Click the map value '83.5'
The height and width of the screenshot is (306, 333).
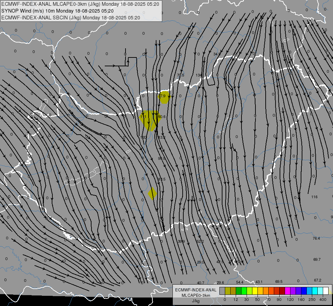162,179
